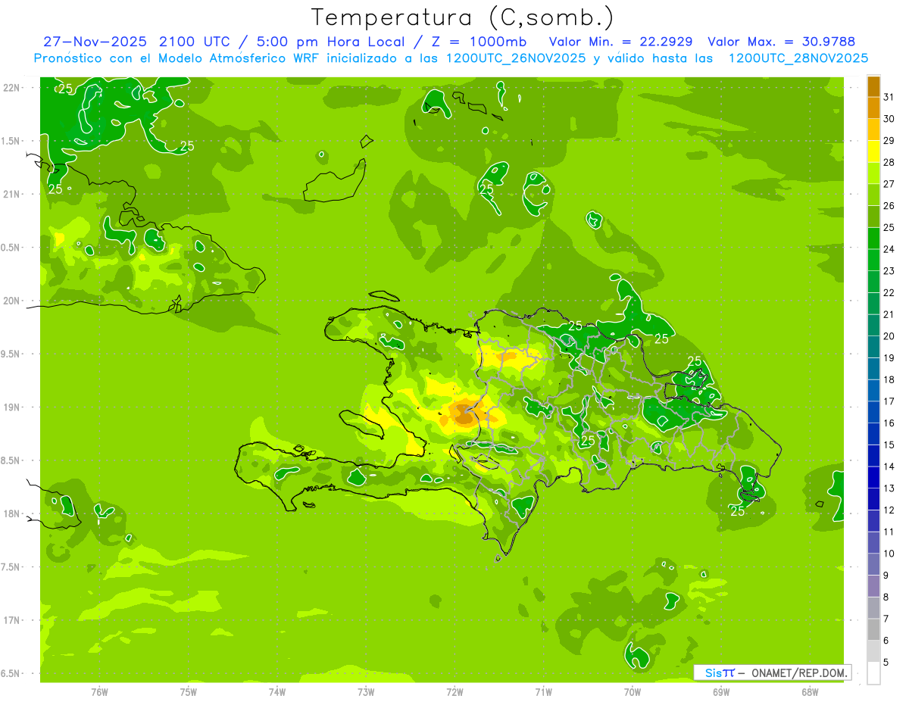This screenshot has width=909, height=702.
Task: Click the '72W' longitude label
Action: (x=454, y=692)
